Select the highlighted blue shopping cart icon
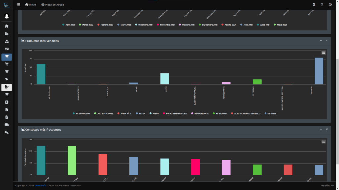Viewport: 339px width, 190px height. pos(7,57)
